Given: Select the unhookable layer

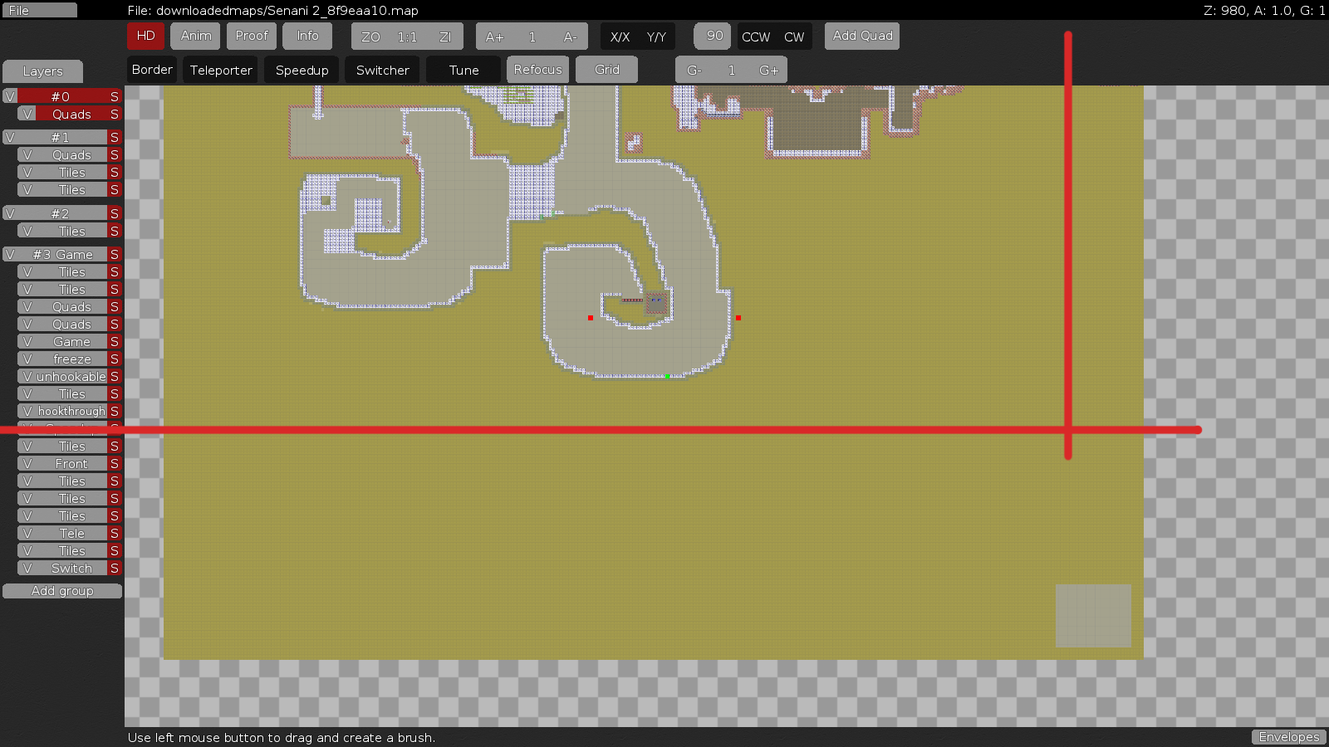Looking at the screenshot, I should [x=71, y=377].
